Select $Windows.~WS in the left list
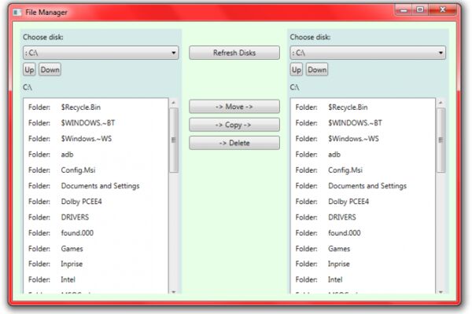 point(96,138)
